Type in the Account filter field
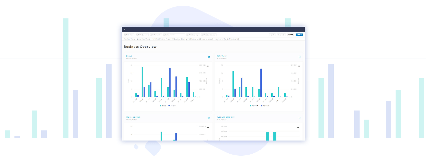Screen dimensions: 426x165 click(x=176, y=35)
